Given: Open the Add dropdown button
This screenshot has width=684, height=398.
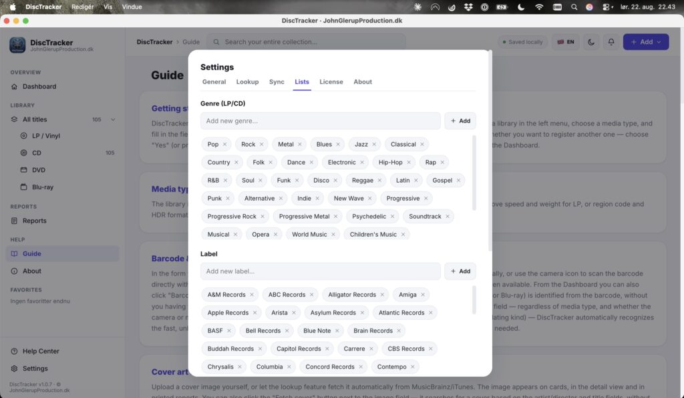Looking at the screenshot, I should pyautogui.click(x=646, y=42).
